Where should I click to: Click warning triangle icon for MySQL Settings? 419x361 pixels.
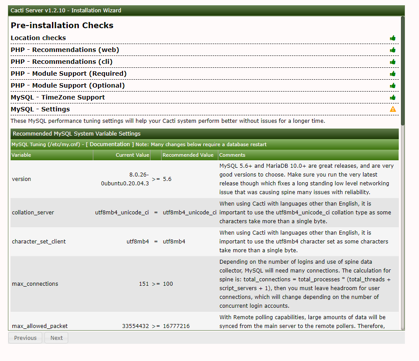[x=393, y=109]
